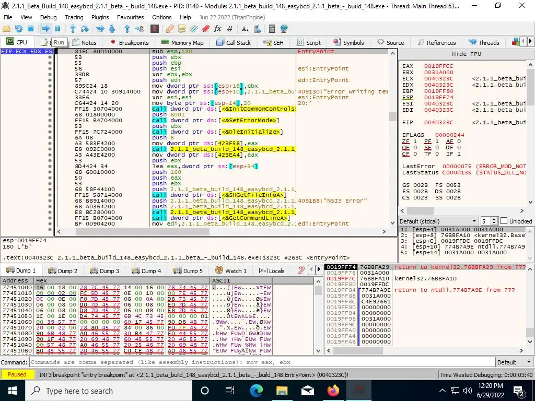Click into the Command input field

pos(262,362)
